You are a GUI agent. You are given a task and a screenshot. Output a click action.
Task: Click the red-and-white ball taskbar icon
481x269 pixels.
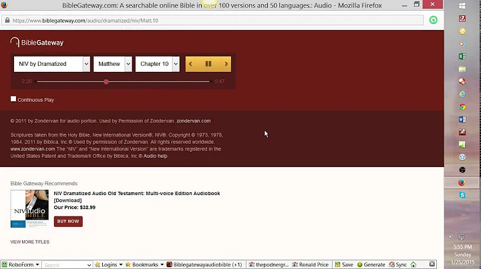tap(462, 82)
